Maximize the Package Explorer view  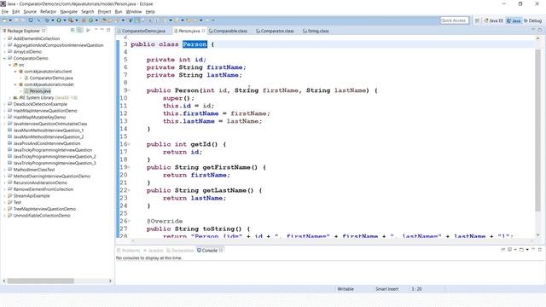[108, 31]
